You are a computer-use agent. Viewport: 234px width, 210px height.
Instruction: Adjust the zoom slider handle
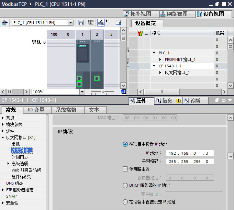point(103,91)
